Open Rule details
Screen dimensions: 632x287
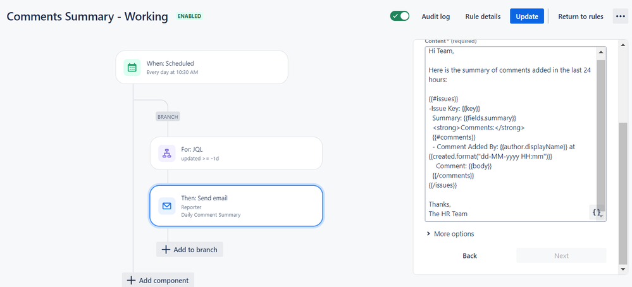pos(483,16)
